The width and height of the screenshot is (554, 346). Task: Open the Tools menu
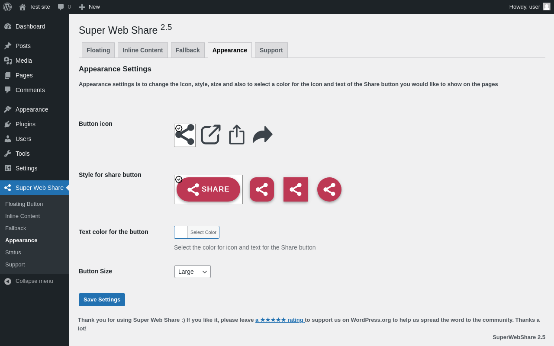35,154
